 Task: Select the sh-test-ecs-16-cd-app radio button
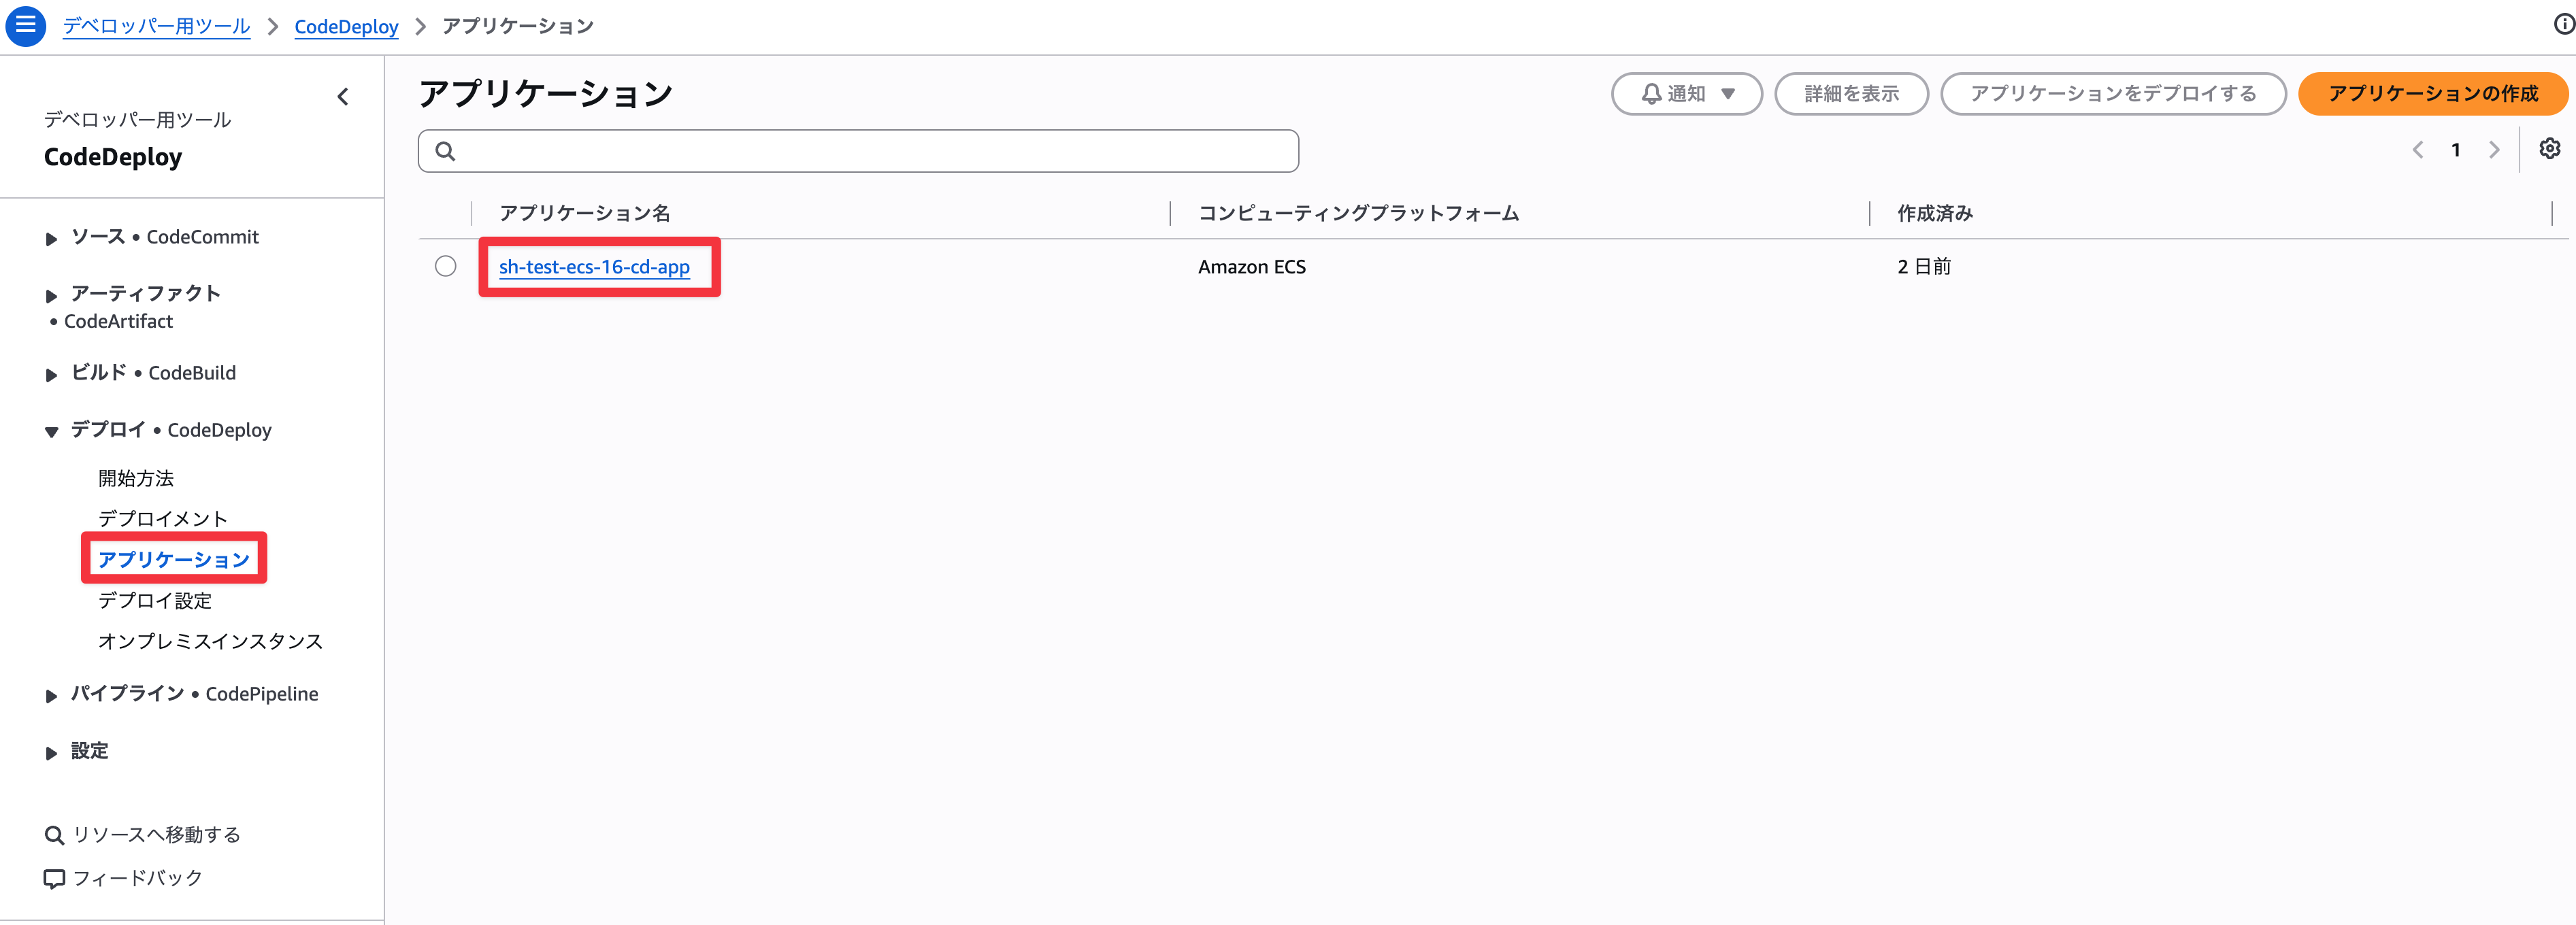[445, 266]
